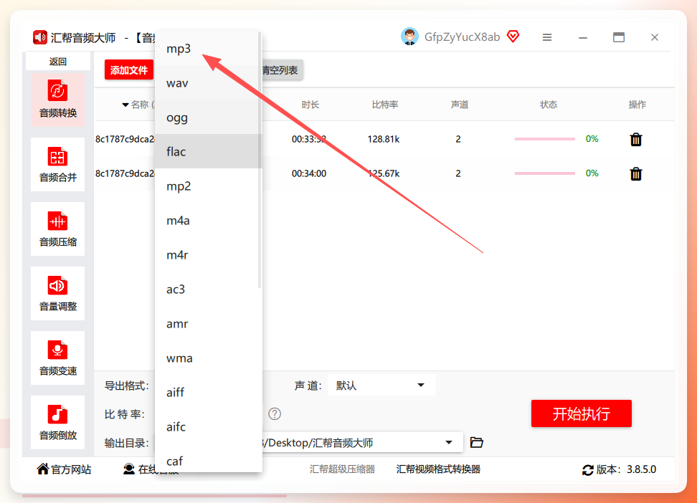Expand the 声道 channel dropdown

(381, 385)
